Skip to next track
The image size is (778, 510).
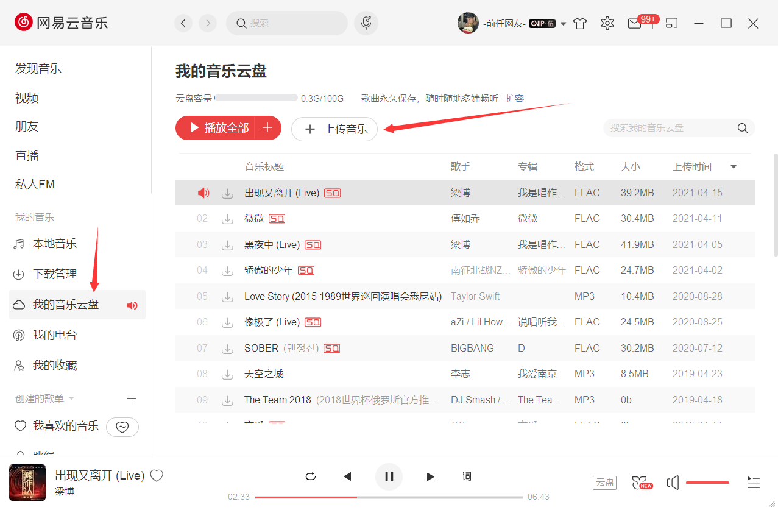(x=431, y=476)
